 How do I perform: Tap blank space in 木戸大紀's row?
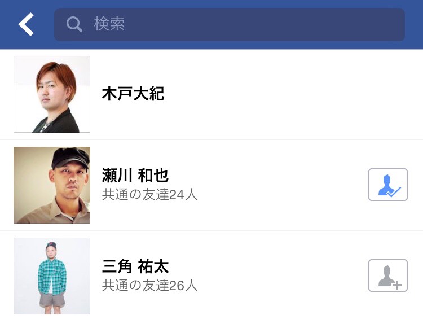282,94
